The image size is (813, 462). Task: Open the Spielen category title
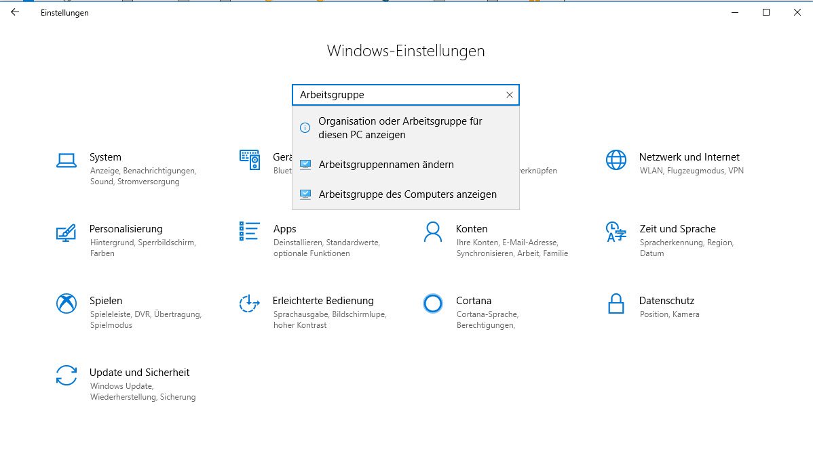pyautogui.click(x=106, y=301)
